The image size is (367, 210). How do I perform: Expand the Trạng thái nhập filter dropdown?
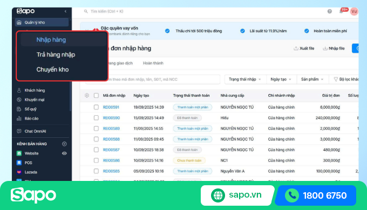(x=245, y=79)
